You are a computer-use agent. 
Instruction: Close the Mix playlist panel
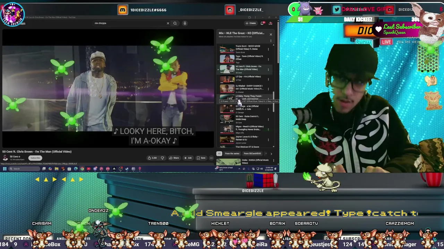tap(271, 34)
